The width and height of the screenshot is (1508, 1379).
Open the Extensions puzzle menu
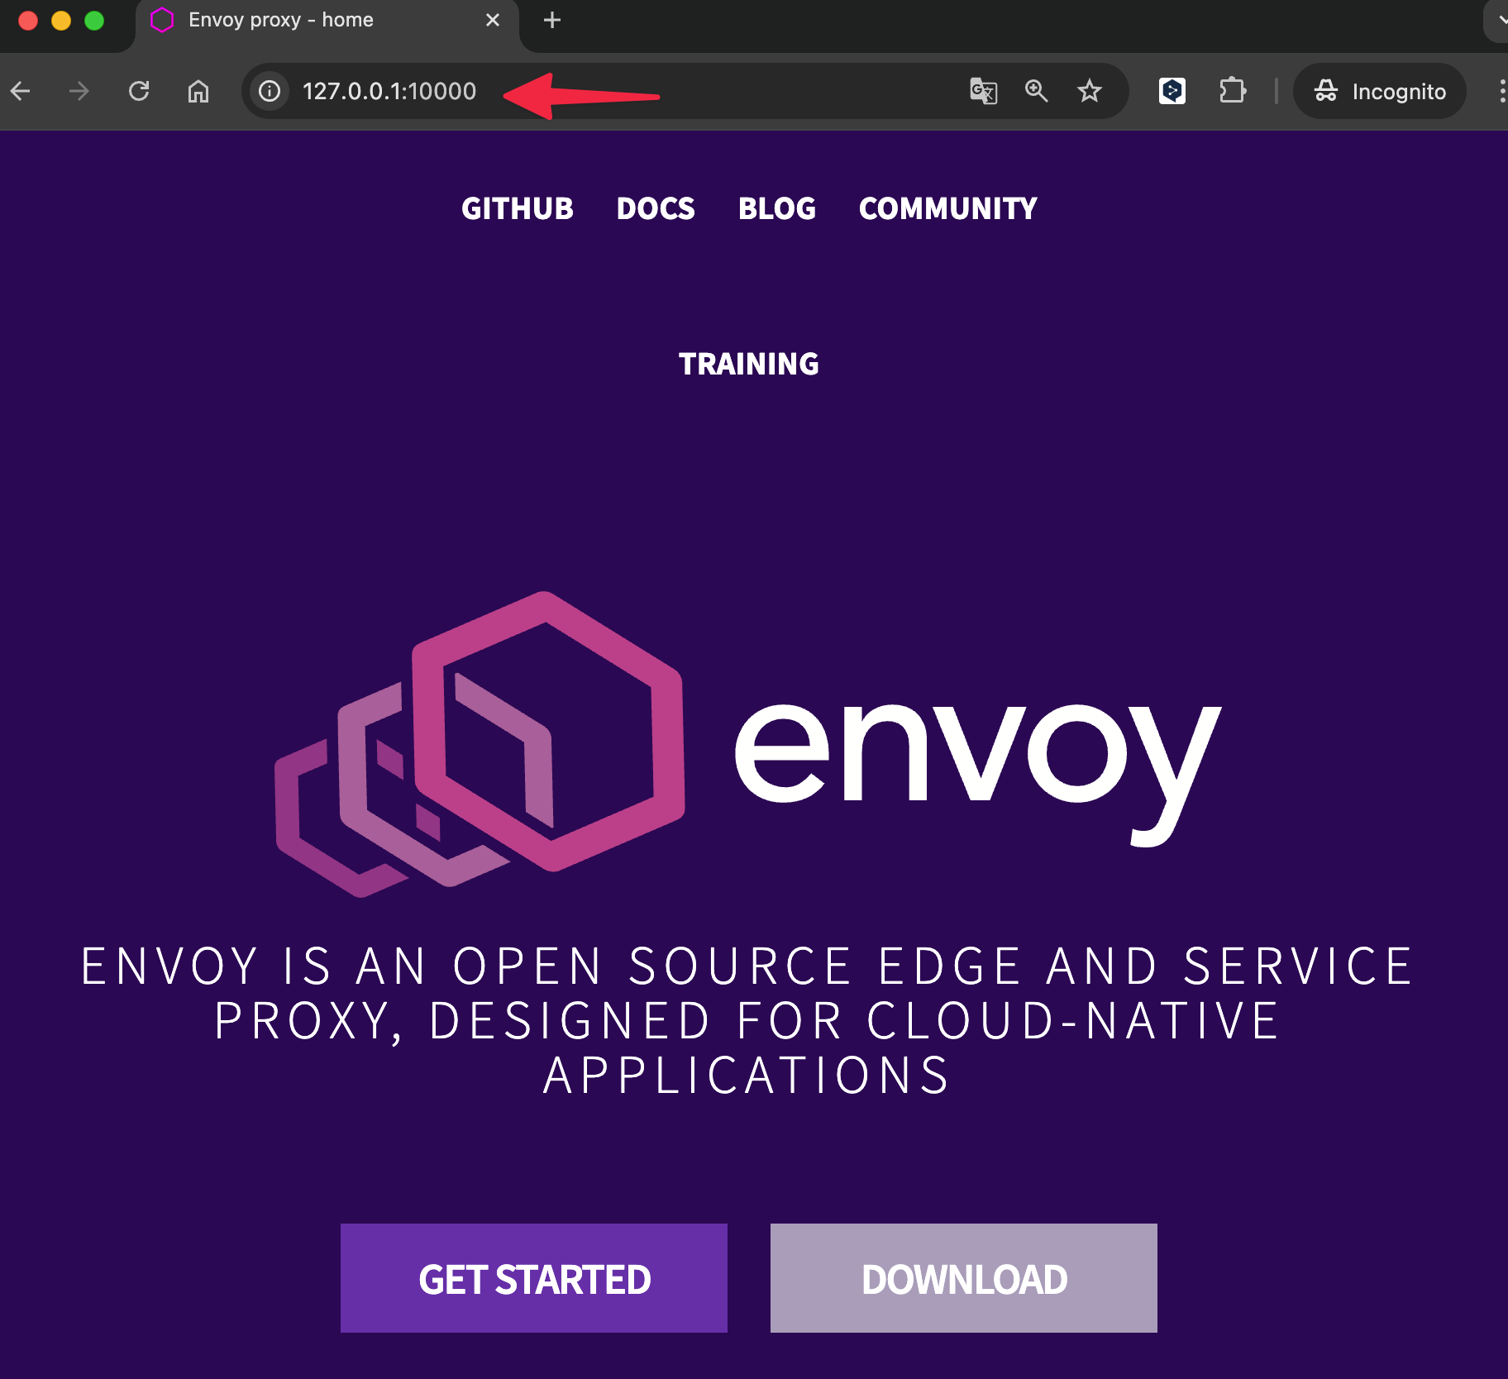click(x=1233, y=91)
